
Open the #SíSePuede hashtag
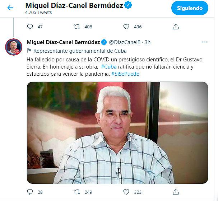(125, 74)
